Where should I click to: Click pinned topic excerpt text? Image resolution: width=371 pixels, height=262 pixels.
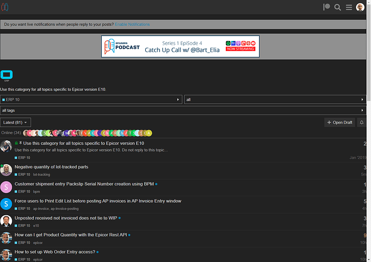click(91, 150)
